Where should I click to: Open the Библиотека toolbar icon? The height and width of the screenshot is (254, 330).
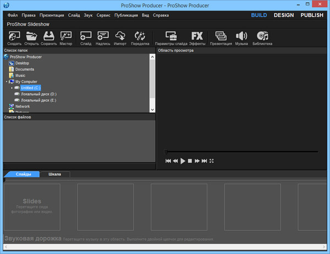point(262,37)
